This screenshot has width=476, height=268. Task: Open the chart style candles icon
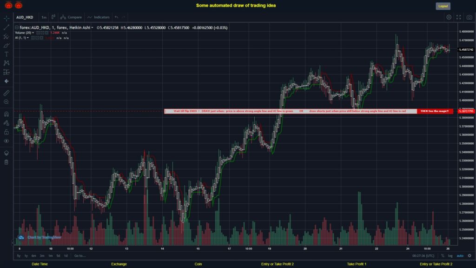(x=53, y=17)
